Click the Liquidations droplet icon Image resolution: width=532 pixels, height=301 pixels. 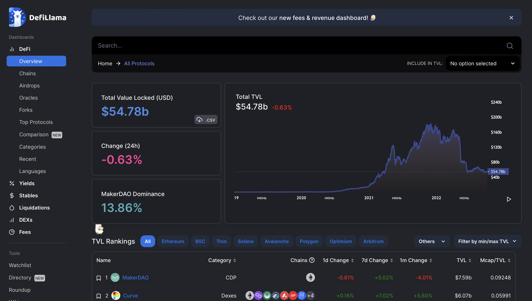coord(12,208)
